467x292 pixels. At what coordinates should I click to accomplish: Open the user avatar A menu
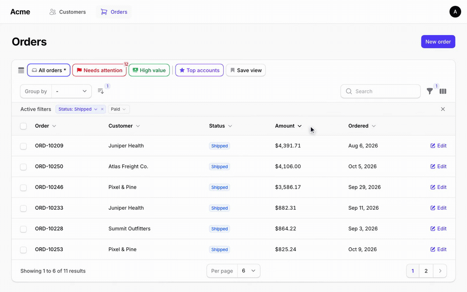click(x=455, y=12)
